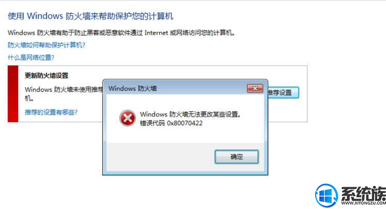Click the gray footer area beside 确定
This screenshot has width=386, height=209.
pyautogui.click(x=160, y=157)
